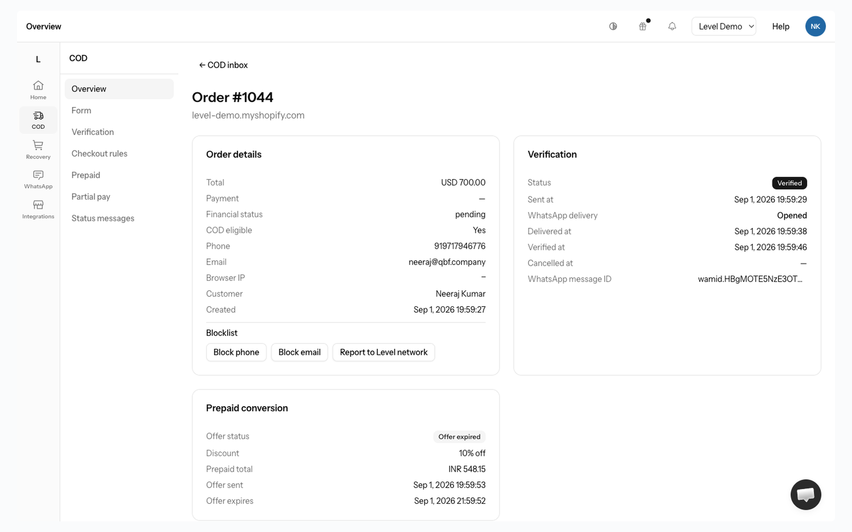Expand the Level Demo store dropdown
This screenshot has height=532, width=852.
pyautogui.click(x=723, y=26)
